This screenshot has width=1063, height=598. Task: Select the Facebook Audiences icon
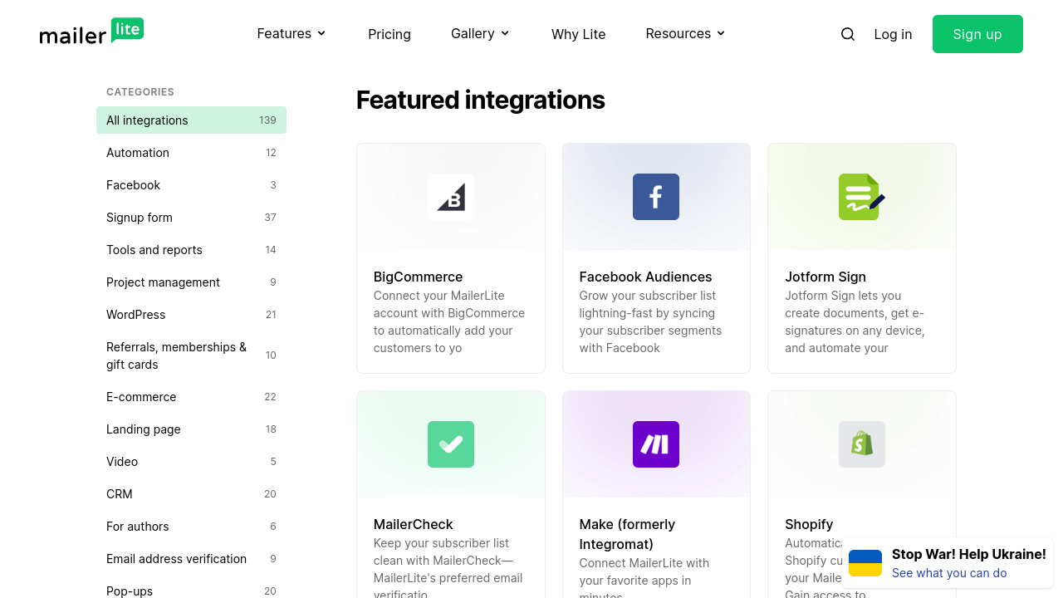(655, 197)
